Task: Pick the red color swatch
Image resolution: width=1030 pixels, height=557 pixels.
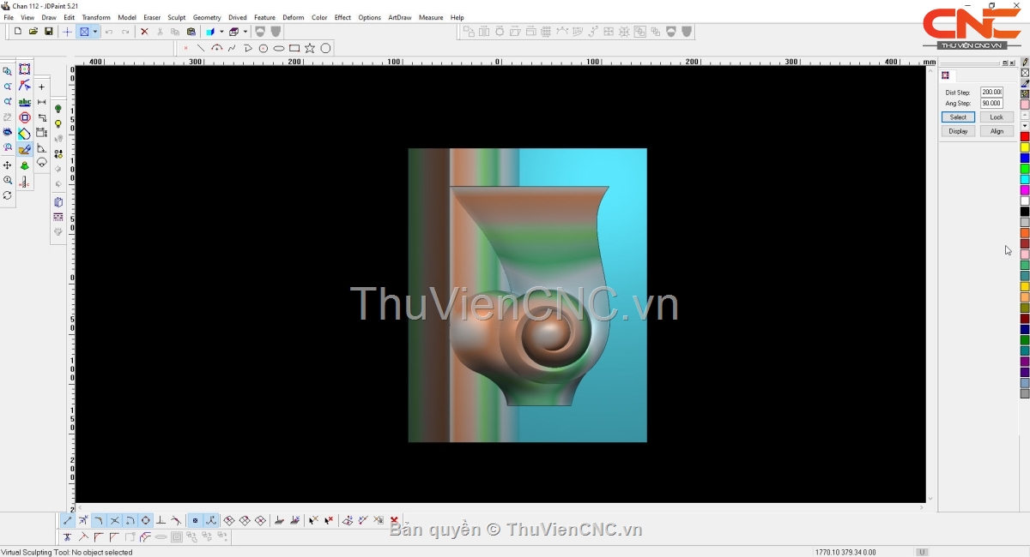Action: 1025,137
